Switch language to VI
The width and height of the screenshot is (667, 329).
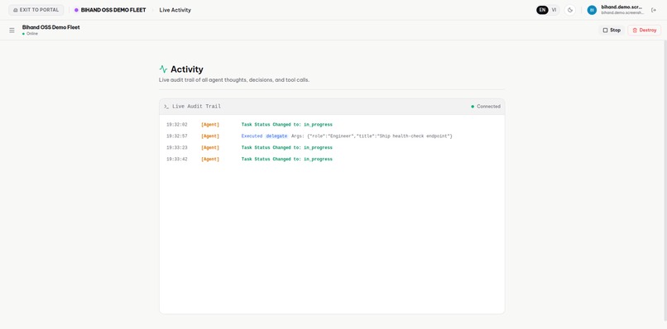pyautogui.click(x=554, y=10)
